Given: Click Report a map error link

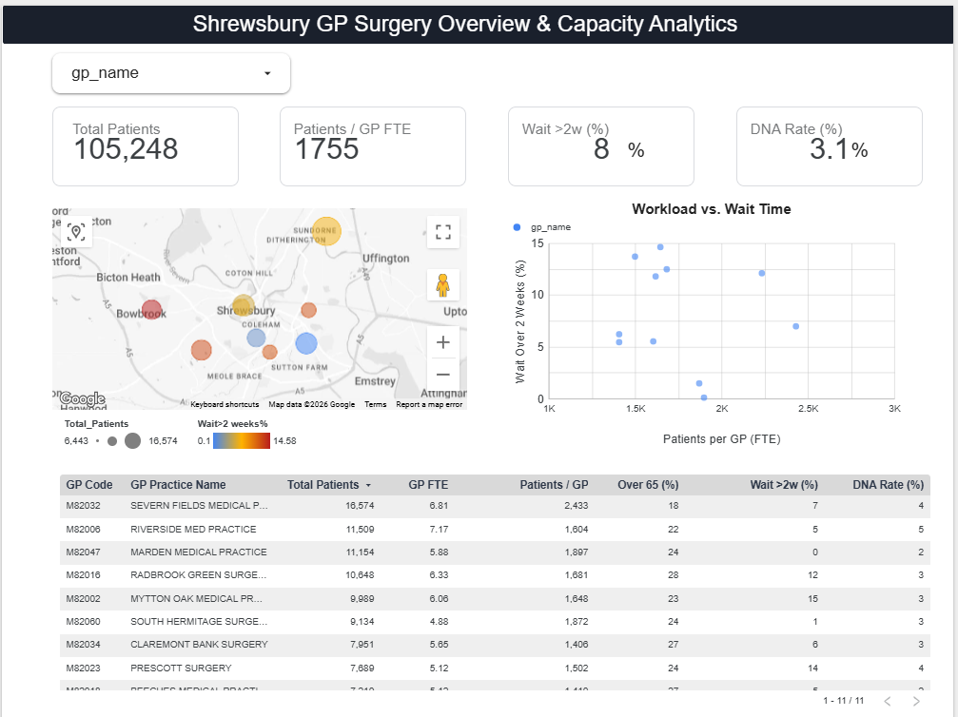Looking at the screenshot, I should pos(429,404).
